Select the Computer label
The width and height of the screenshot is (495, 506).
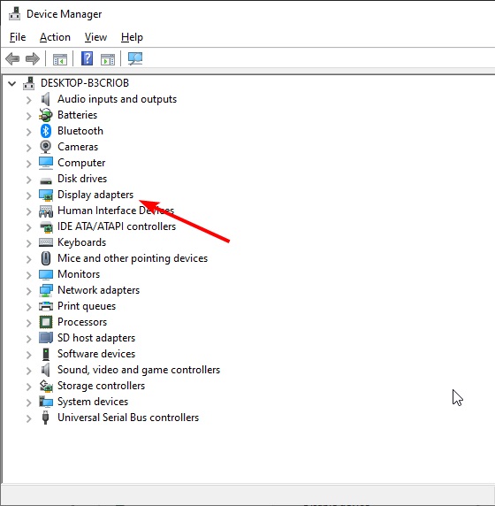pyautogui.click(x=81, y=163)
